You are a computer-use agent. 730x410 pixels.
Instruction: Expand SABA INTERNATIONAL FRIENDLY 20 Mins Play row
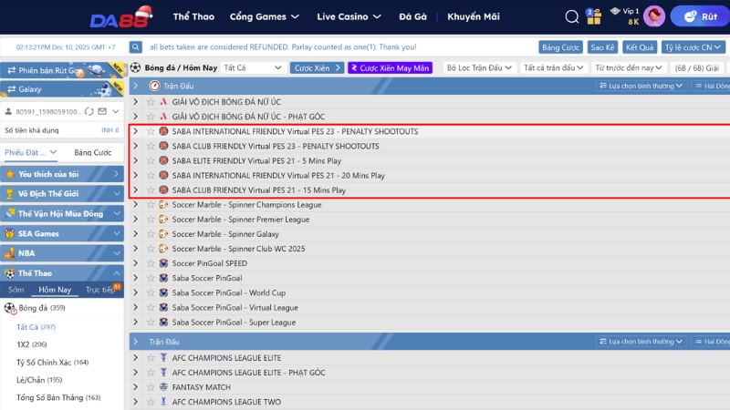click(135, 175)
